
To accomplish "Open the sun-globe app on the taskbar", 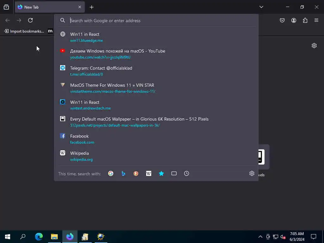I will (x=101, y=237).
